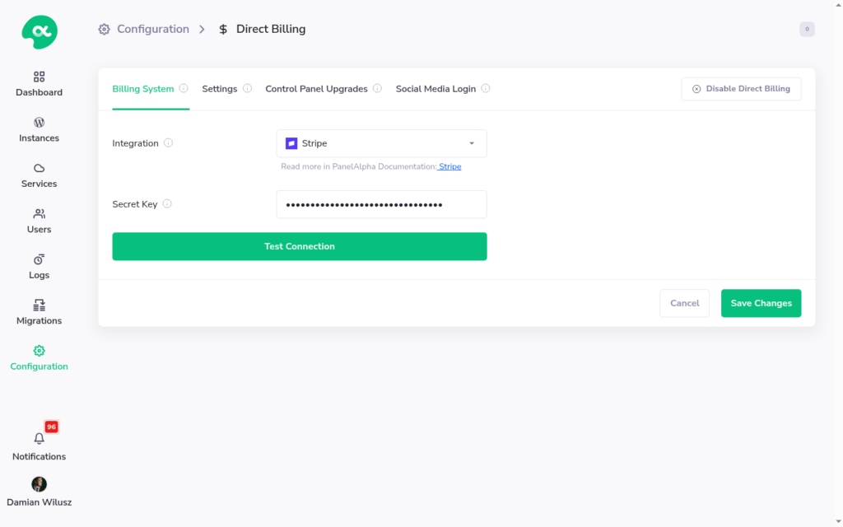Viewport: 843px width, 527px height.
Task: Switch to Social Media Login tab
Action: point(436,89)
